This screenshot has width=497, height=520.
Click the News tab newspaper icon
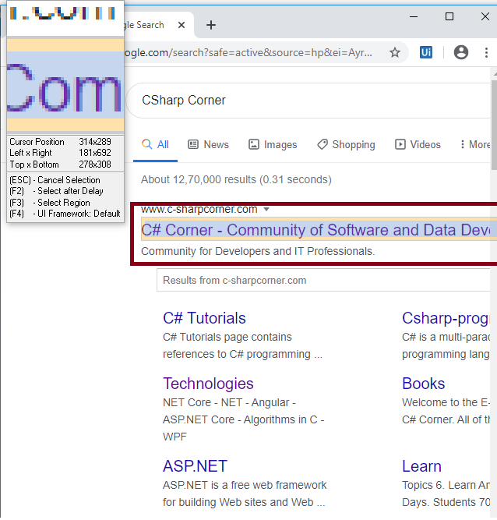pos(193,144)
